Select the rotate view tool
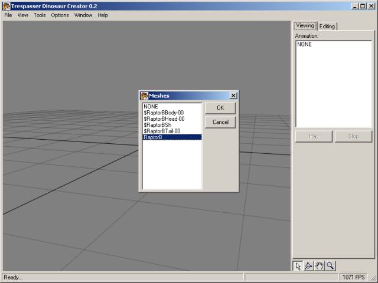Viewport: 378px width, 283px height. click(309, 266)
